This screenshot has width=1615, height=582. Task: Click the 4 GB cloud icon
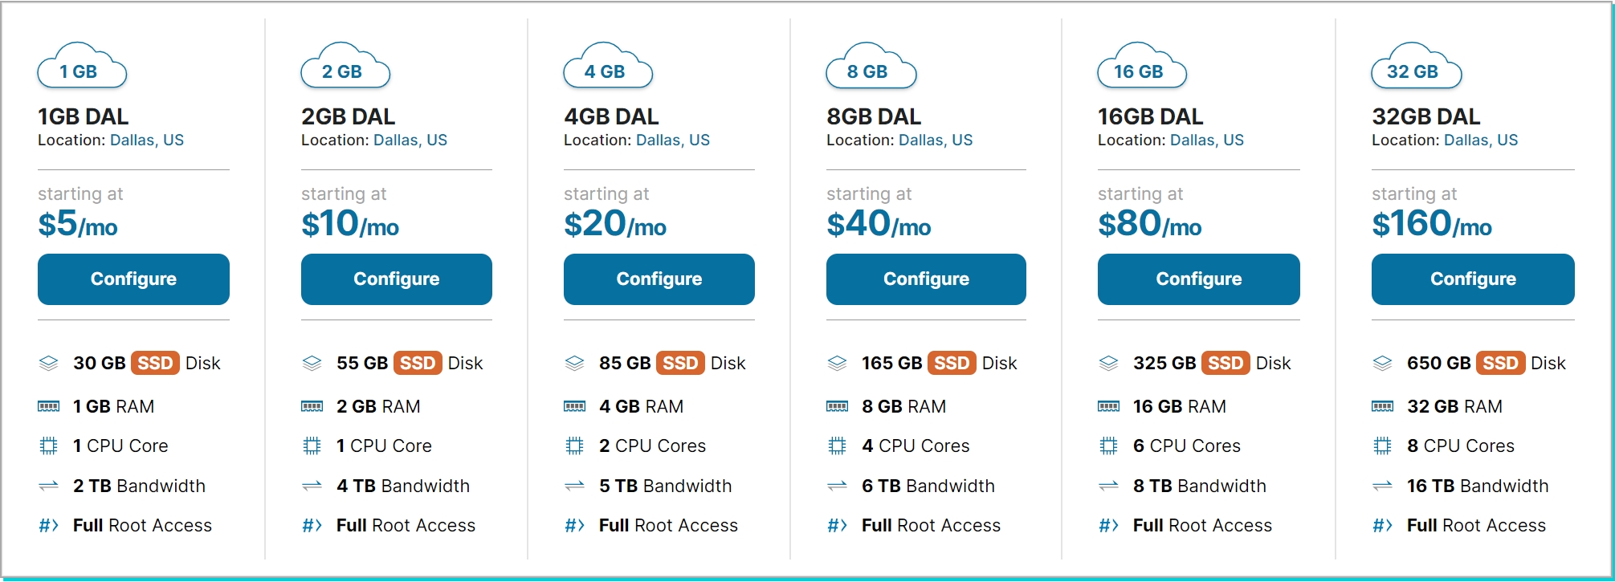point(607,67)
